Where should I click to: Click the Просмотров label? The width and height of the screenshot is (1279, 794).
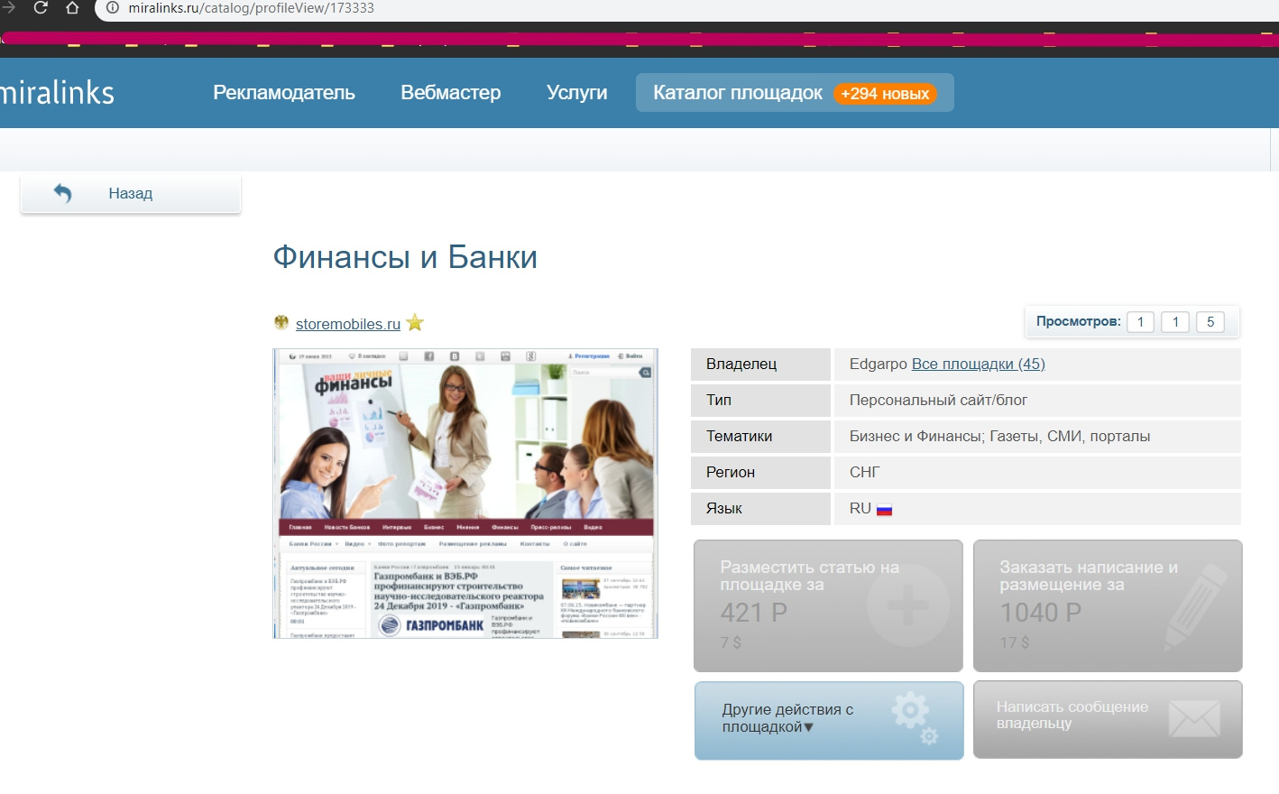point(1079,321)
